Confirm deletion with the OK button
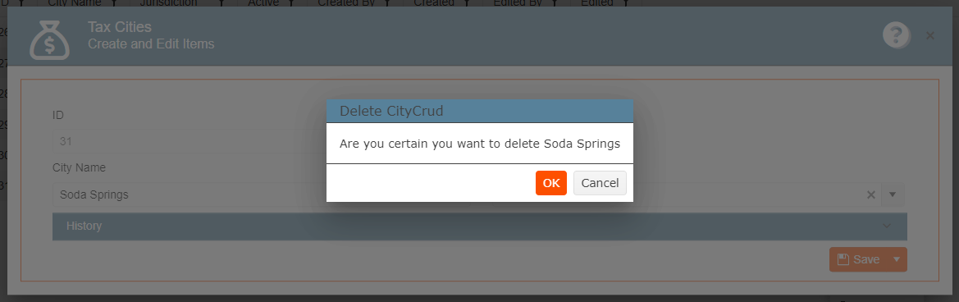The height and width of the screenshot is (302, 959). point(551,183)
